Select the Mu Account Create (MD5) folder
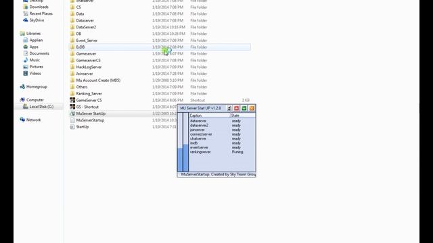Image resolution: width=433 pixels, height=243 pixels. coord(98,80)
